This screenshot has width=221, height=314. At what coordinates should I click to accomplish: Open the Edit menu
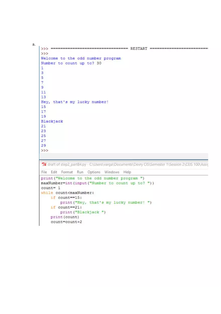tap(54, 172)
